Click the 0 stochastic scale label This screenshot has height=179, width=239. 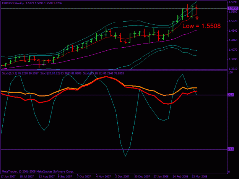[229, 172]
